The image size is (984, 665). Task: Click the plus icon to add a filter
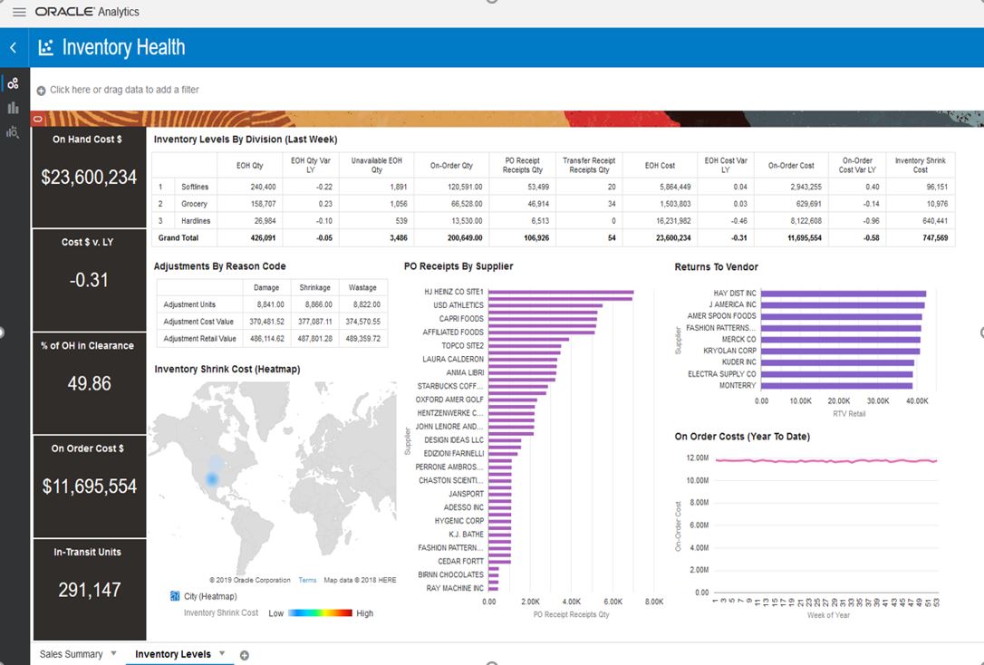tap(40, 90)
